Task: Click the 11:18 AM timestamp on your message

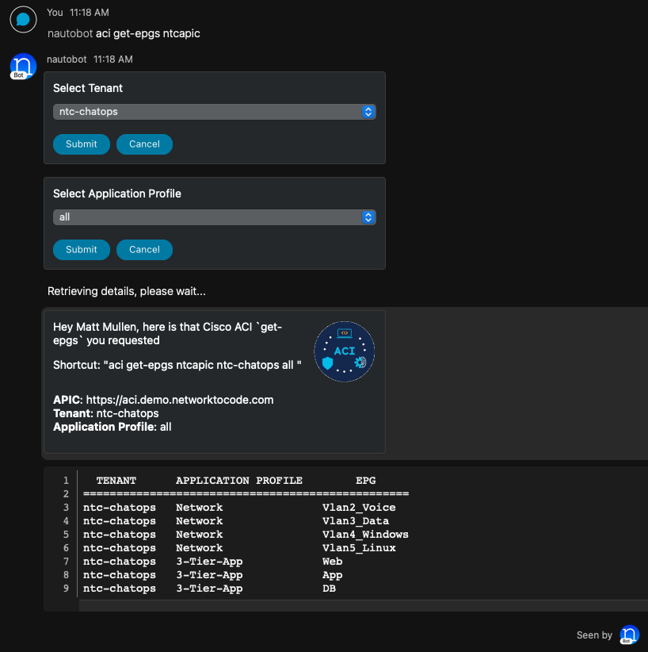Action: point(90,13)
